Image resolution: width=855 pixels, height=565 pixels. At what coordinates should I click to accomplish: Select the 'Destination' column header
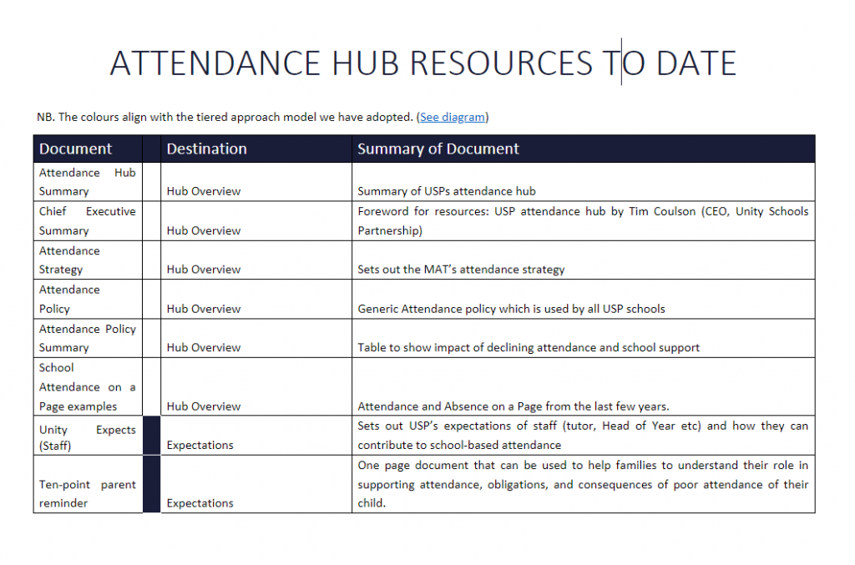tap(256, 149)
